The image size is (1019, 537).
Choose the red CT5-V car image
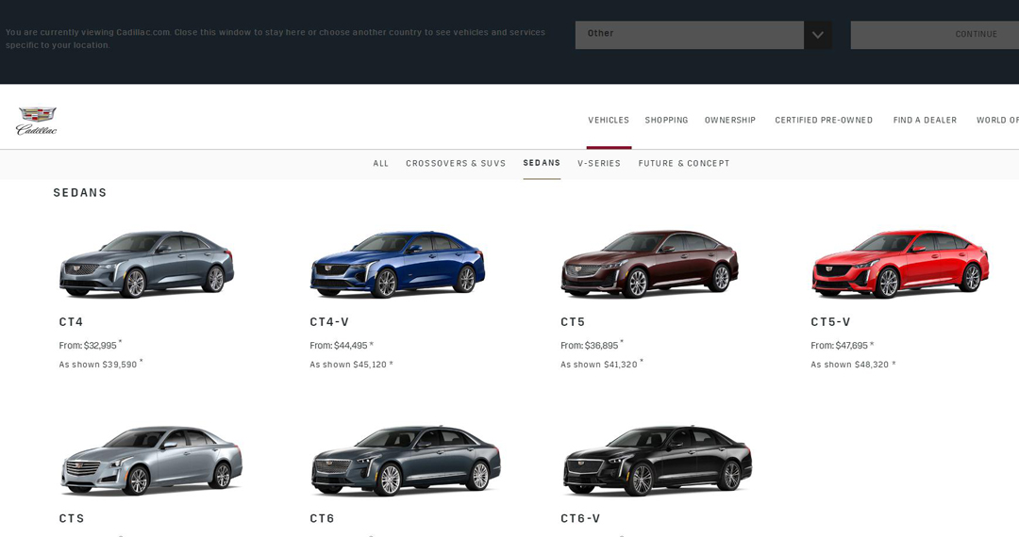click(x=900, y=264)
